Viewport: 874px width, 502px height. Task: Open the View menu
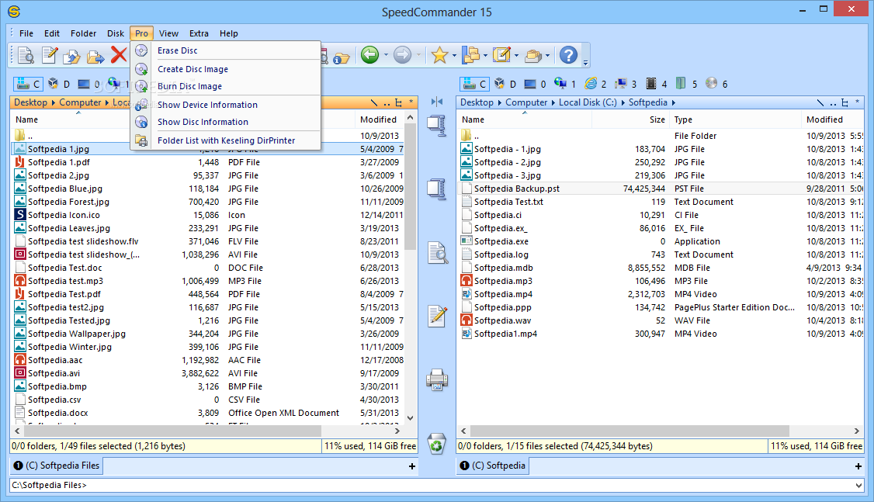[x=168, y=33]
